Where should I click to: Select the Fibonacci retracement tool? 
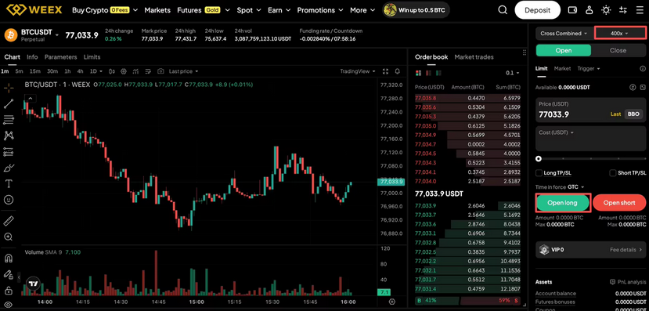click(9, 120)
